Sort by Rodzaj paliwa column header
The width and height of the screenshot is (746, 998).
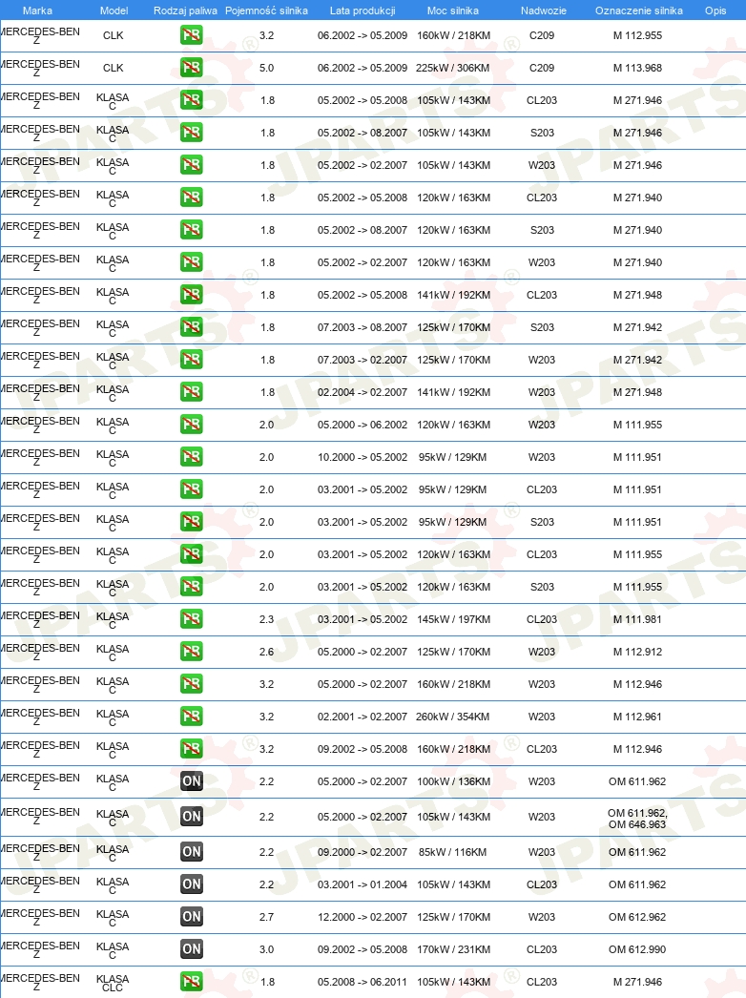point(185,10)
